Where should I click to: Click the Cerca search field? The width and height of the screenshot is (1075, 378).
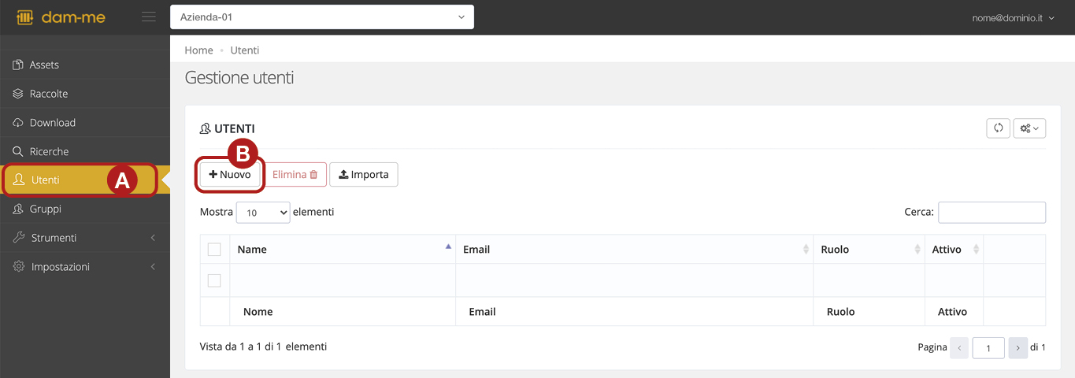(x=992, y=213)
